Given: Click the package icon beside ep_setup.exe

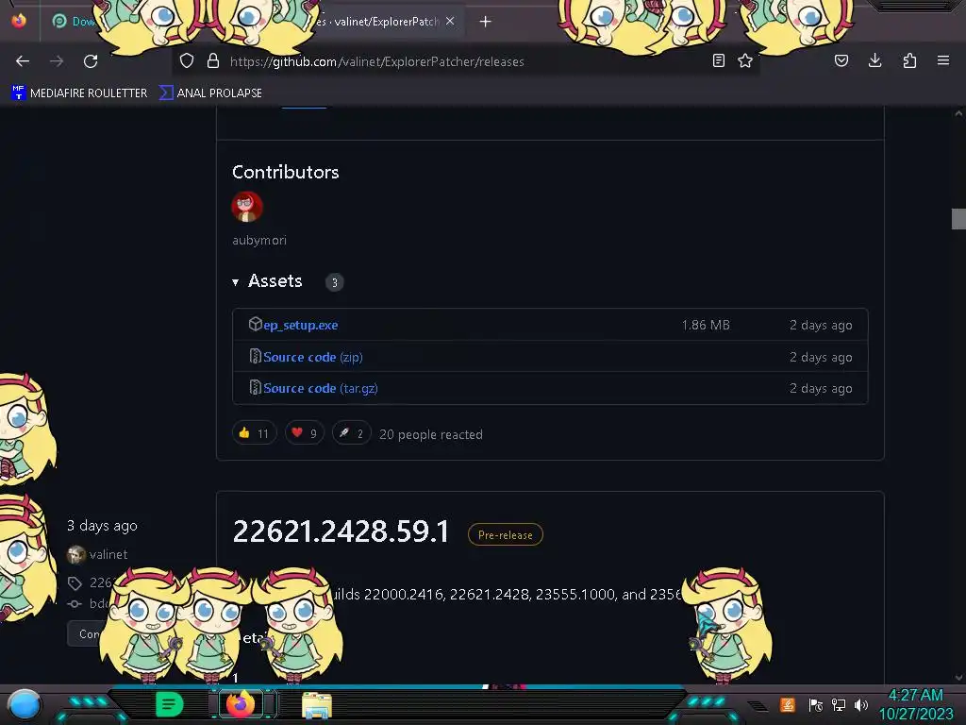Looking at the screenshot, I should click(255, 324).
